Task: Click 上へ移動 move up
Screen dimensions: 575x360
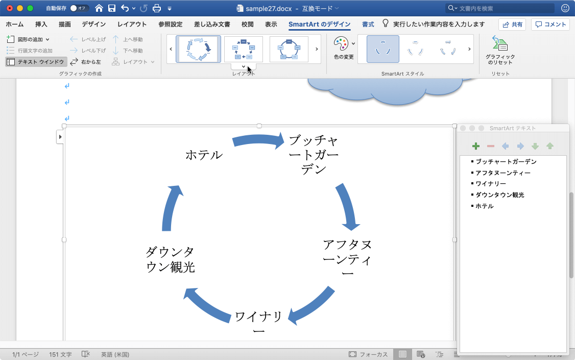Action: (128, 39)
